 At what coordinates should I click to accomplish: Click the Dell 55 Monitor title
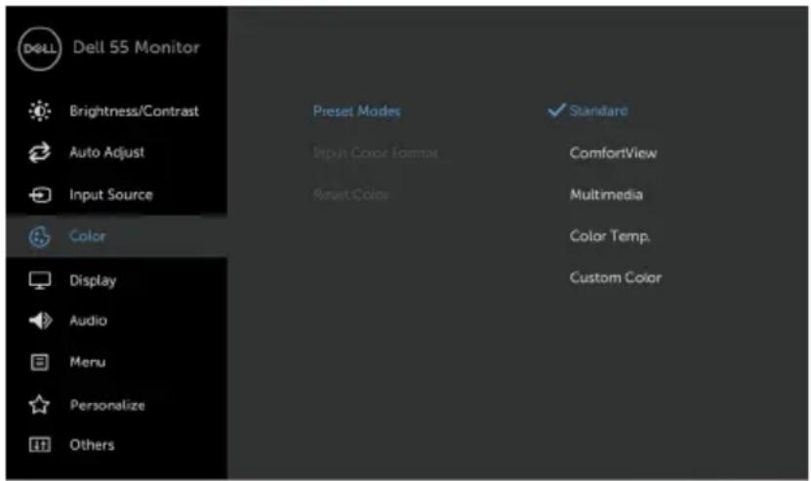coord(136,48)
